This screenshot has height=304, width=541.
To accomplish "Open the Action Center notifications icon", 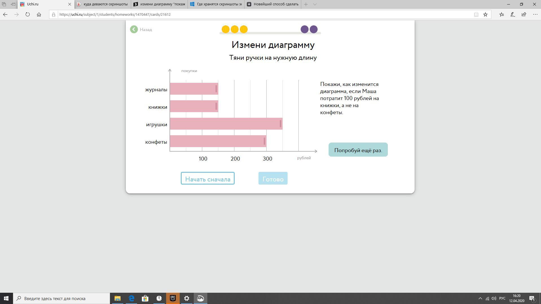I will point(533,298).
